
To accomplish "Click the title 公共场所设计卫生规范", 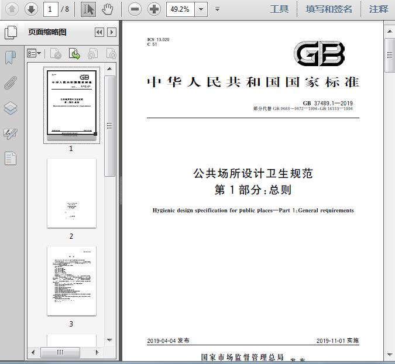I will (x=253, y=173).
